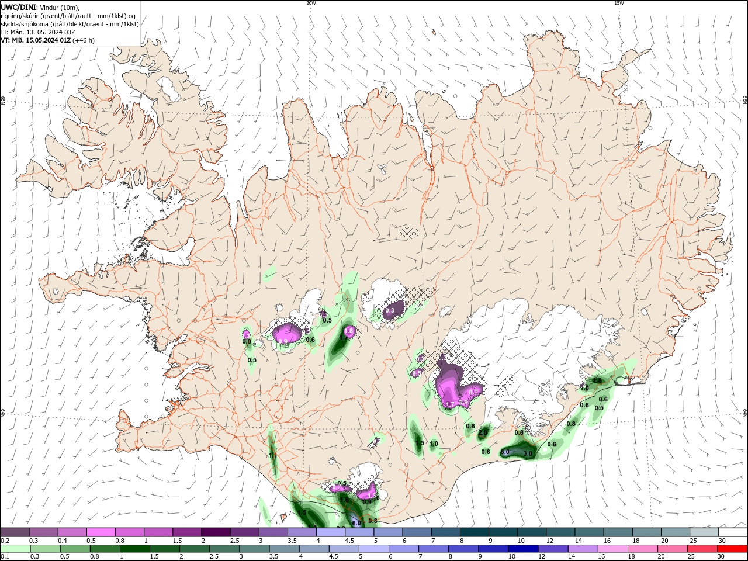The height and width of the screenshot is (561, 748).
Task: Click the 0.4 label in the legend
Action: click(62, 541)
